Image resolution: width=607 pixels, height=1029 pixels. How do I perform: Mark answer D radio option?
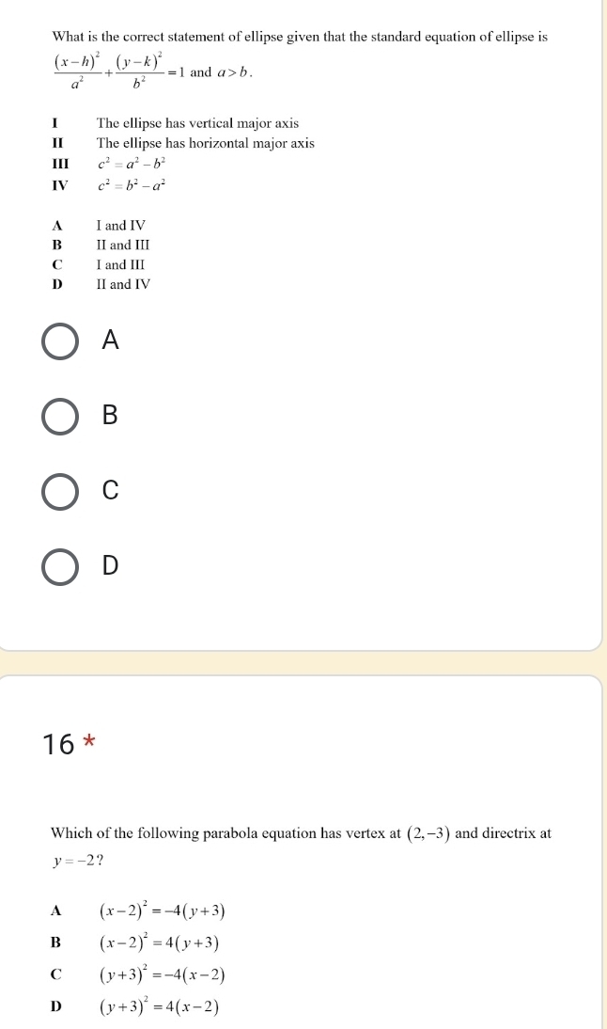pos(60,567)
